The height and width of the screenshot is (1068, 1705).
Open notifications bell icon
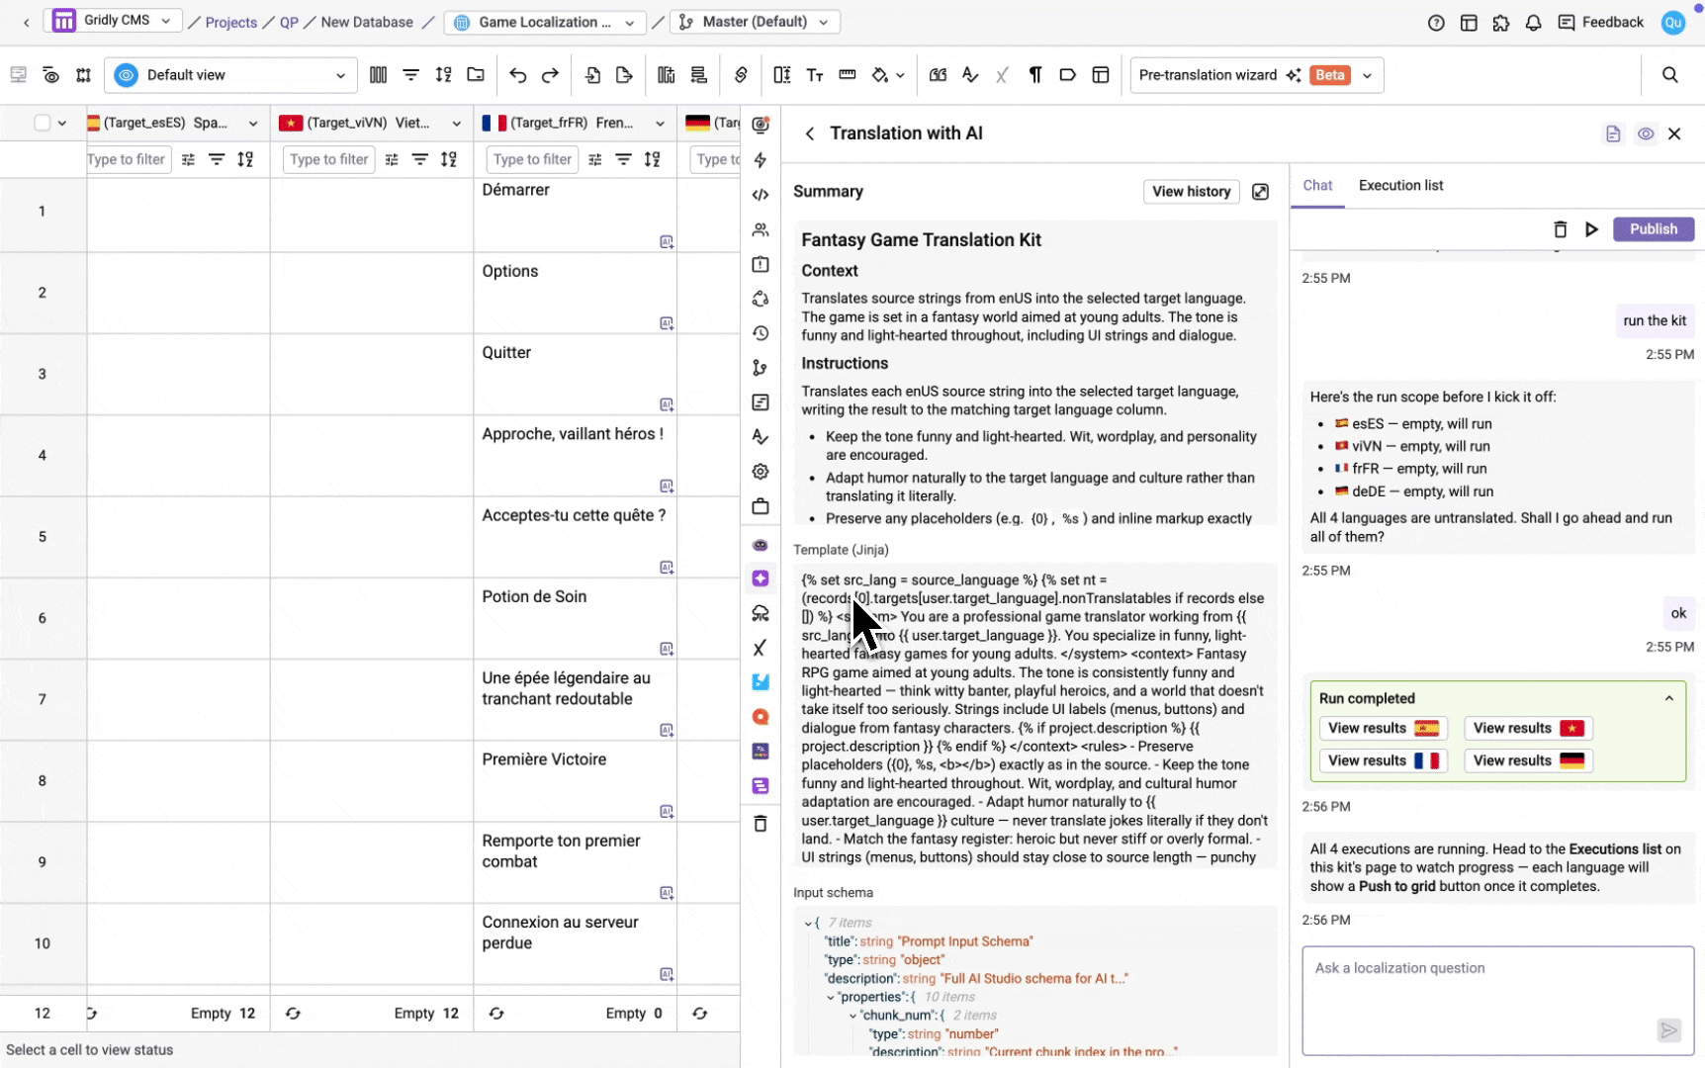1533,23
